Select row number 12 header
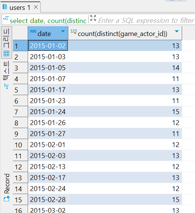Screen dimensions: 195x213 coord(20,167)
